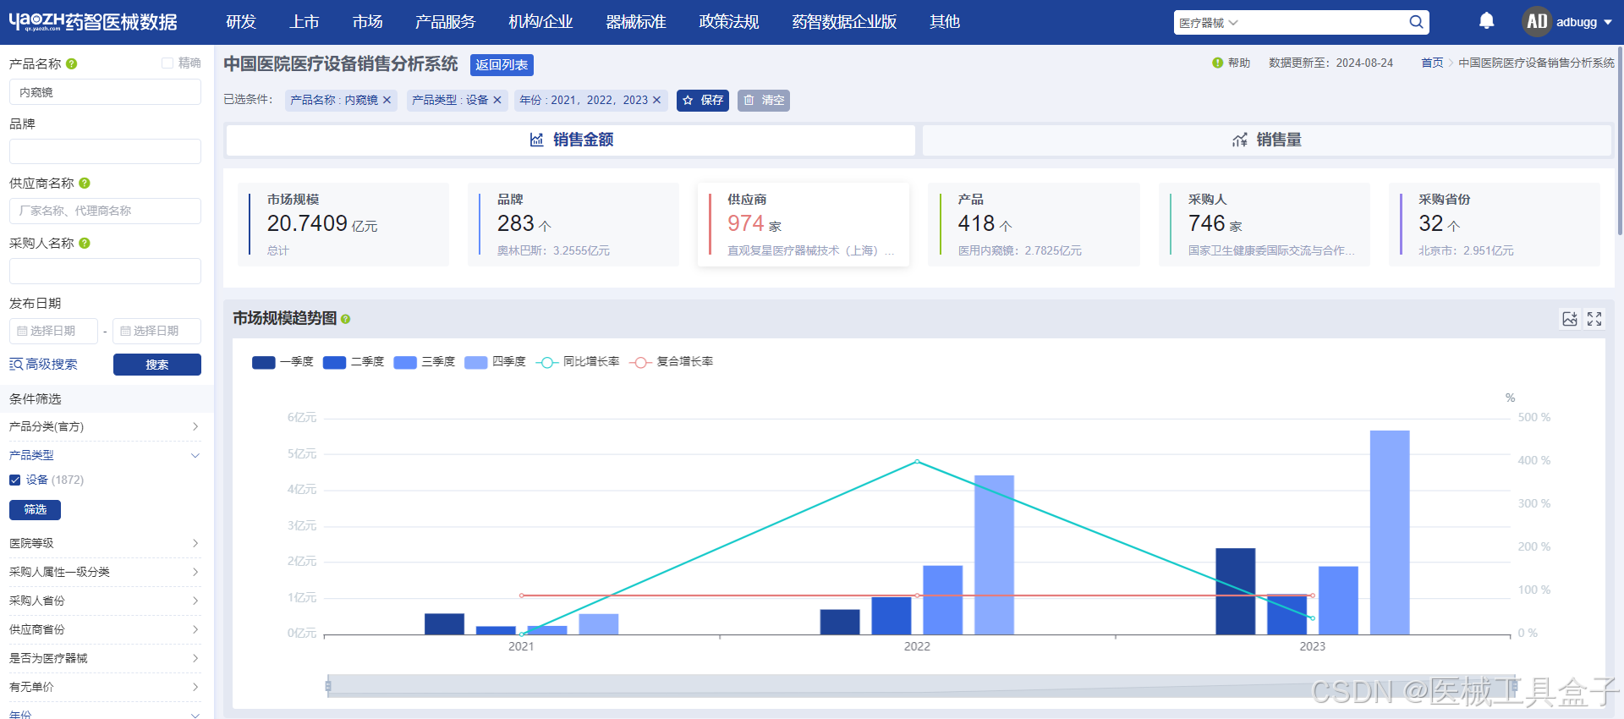1624x719 pixels.
Task: Click green 帮助 help icon
Action: (1217, 63)
